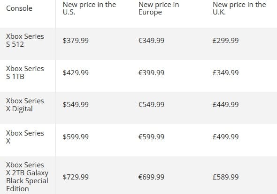277x194 pixels.
Task: Click the New price in the U.S. header
Action: (89, 8)
